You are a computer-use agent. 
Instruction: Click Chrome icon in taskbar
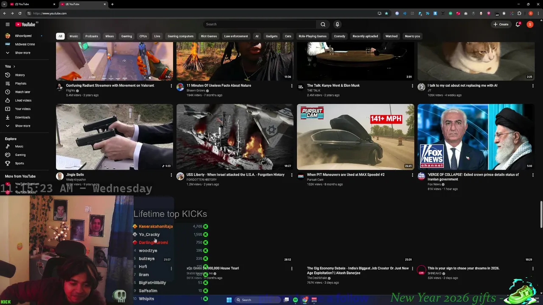(x=305, y=300)
